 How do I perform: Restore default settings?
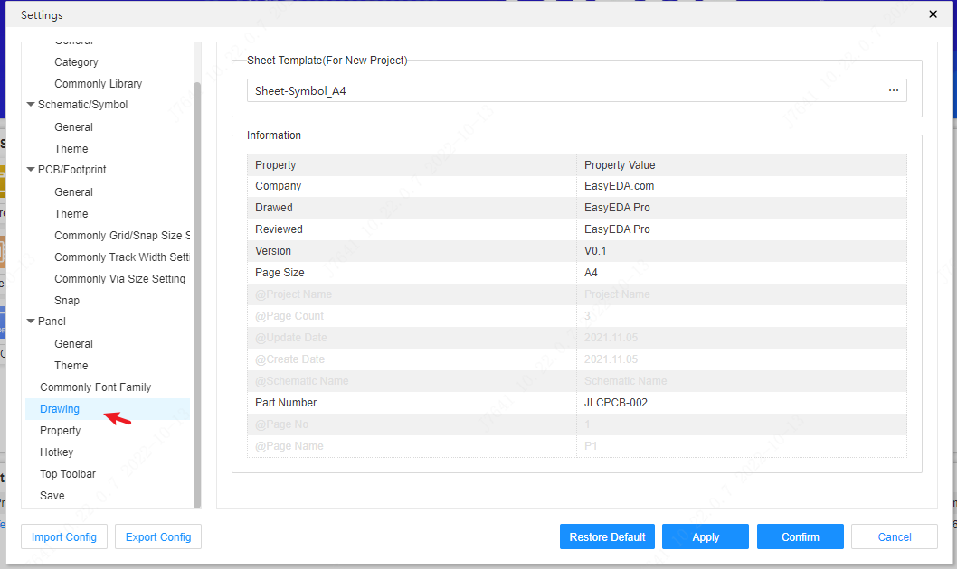(607, 536)
